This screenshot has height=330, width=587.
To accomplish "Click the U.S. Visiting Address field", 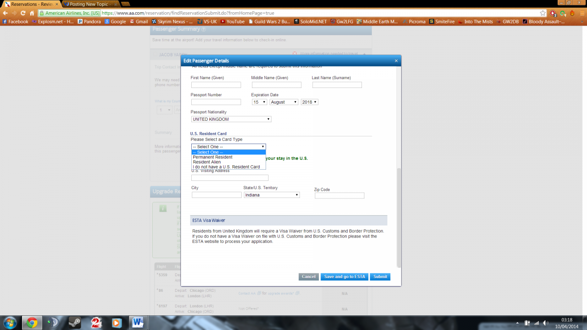I will tap(230, 178).
